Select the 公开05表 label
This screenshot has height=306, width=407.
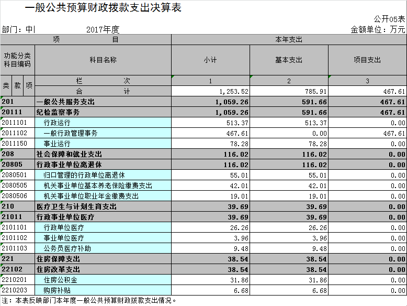pos(390,19)
